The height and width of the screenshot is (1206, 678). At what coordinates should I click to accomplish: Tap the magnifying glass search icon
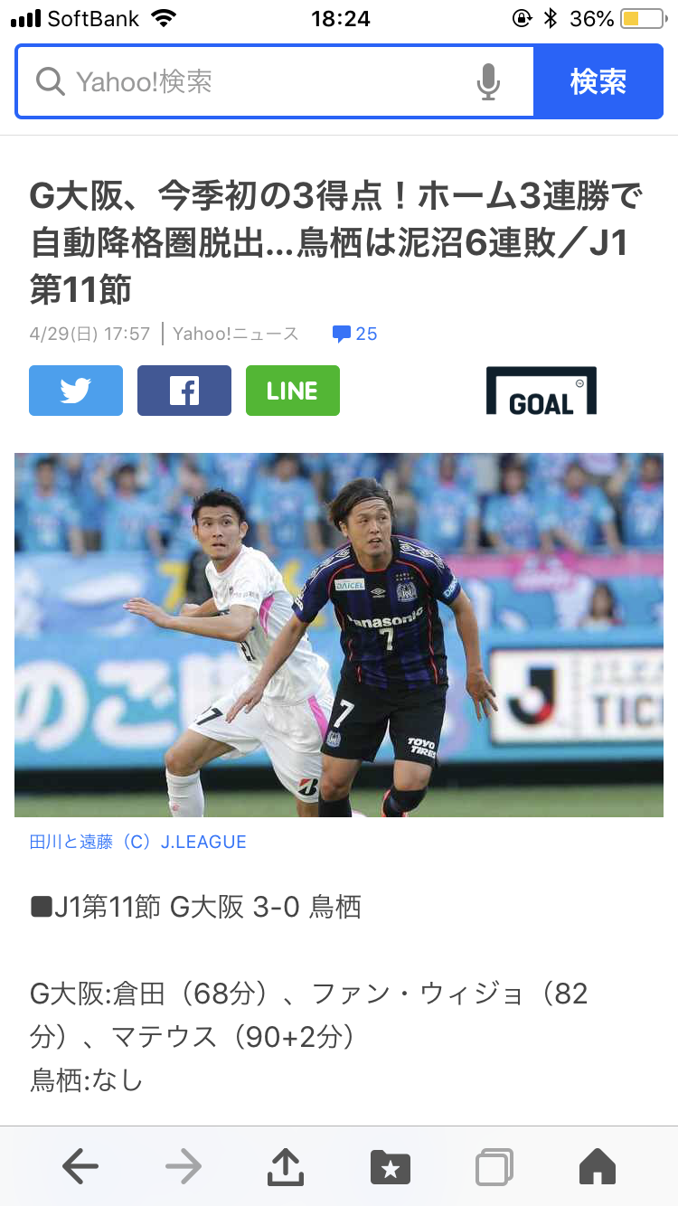51,82
